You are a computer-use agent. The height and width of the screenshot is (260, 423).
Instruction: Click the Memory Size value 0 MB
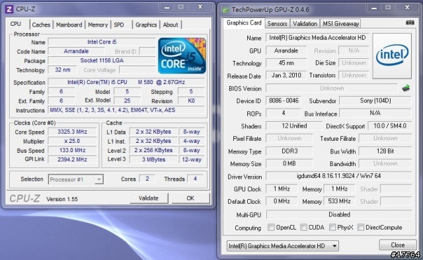coord(289,163)
